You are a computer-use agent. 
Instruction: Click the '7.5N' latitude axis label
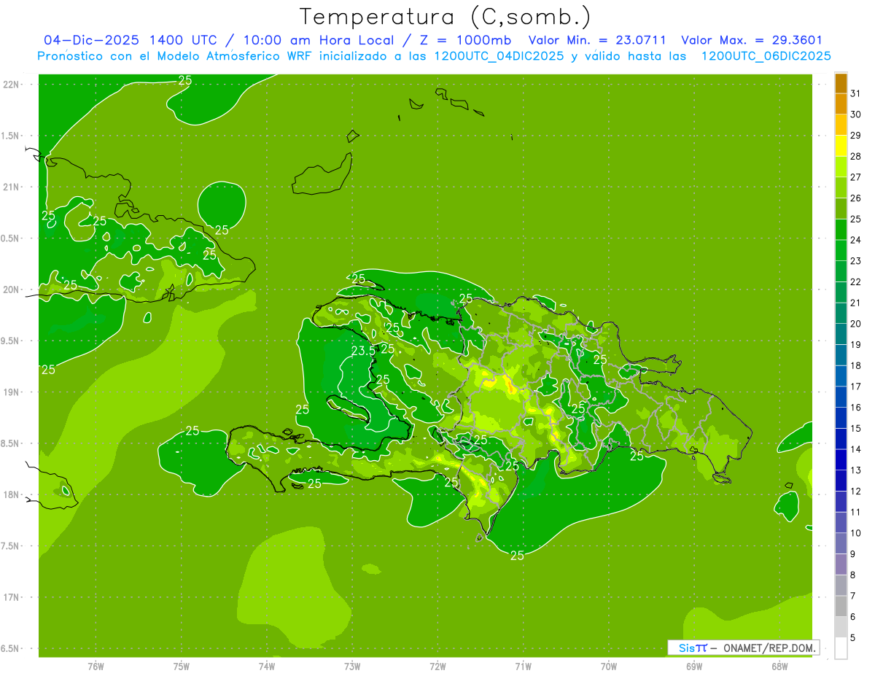tap(10, 546)
